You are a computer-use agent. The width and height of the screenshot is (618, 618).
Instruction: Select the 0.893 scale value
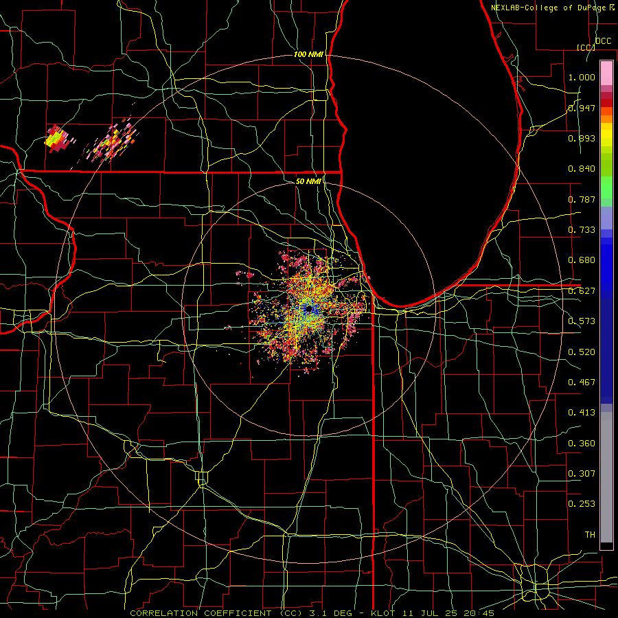[x=582, y=138]
